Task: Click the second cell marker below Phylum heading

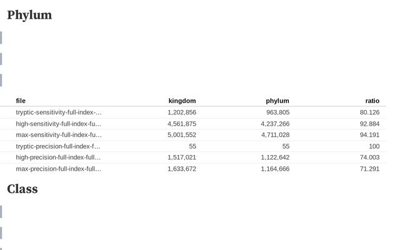Action: click(1, 59)
